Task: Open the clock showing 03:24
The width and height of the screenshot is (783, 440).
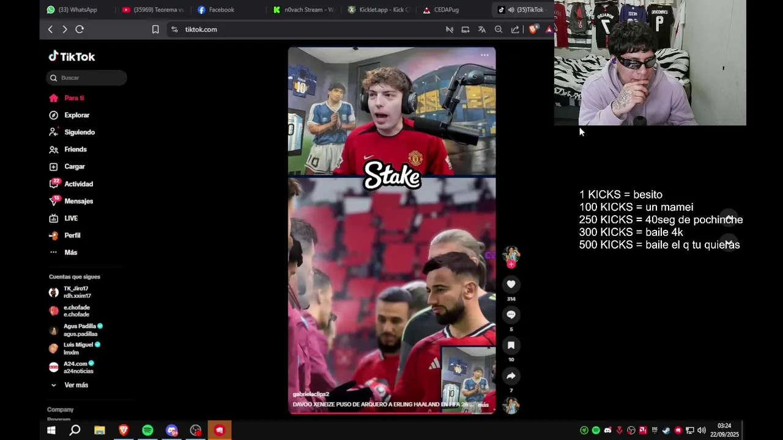Action: coord(724,430)
